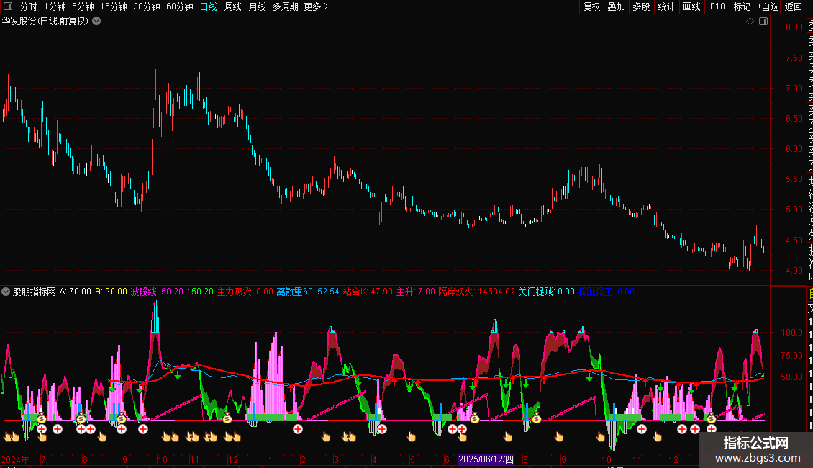Click the pointing hand icon near September 2025
813x468 pixels.
point(558,437)
